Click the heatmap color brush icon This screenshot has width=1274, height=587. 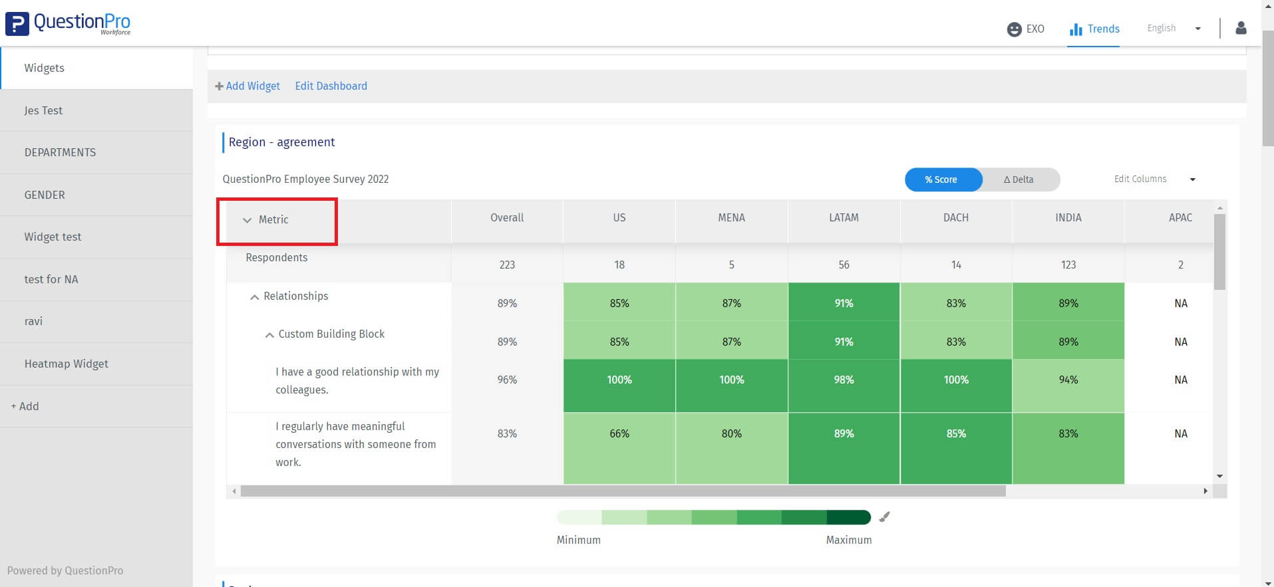tap(884, 517)
